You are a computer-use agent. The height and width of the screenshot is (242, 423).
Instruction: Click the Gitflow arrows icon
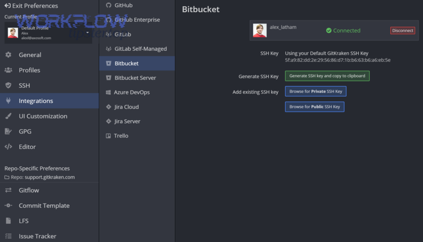(x=8, y=190)
